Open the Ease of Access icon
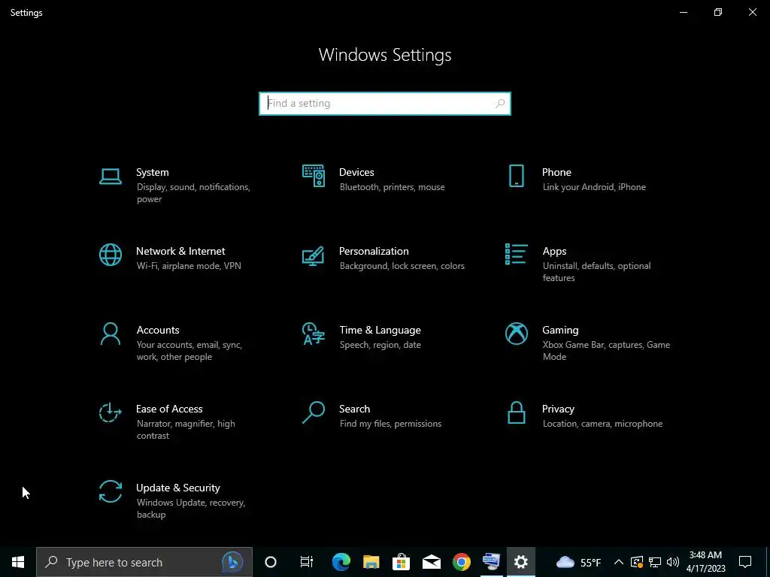The width and height of the screenshot is (770, 577). coord(110,412)
